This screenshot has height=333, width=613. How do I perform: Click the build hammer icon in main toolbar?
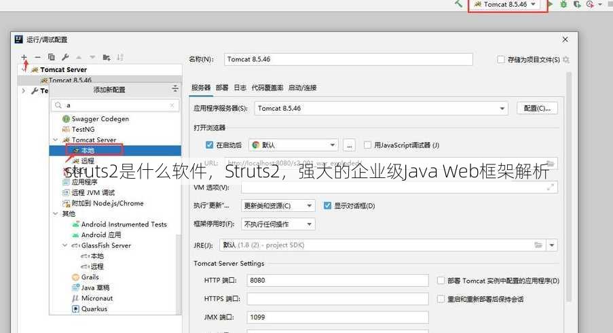[x=459, y=4]
